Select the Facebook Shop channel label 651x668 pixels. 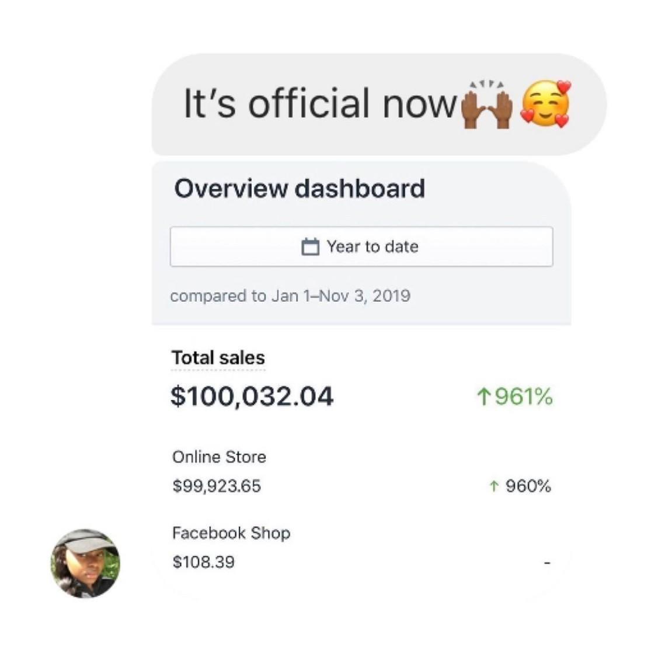231,533
